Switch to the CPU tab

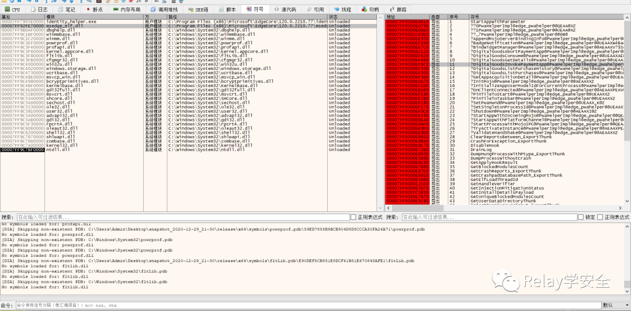tap(12, 9)
